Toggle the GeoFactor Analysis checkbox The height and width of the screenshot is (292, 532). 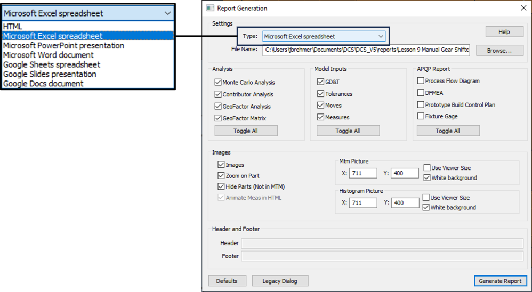coord(218,106)
